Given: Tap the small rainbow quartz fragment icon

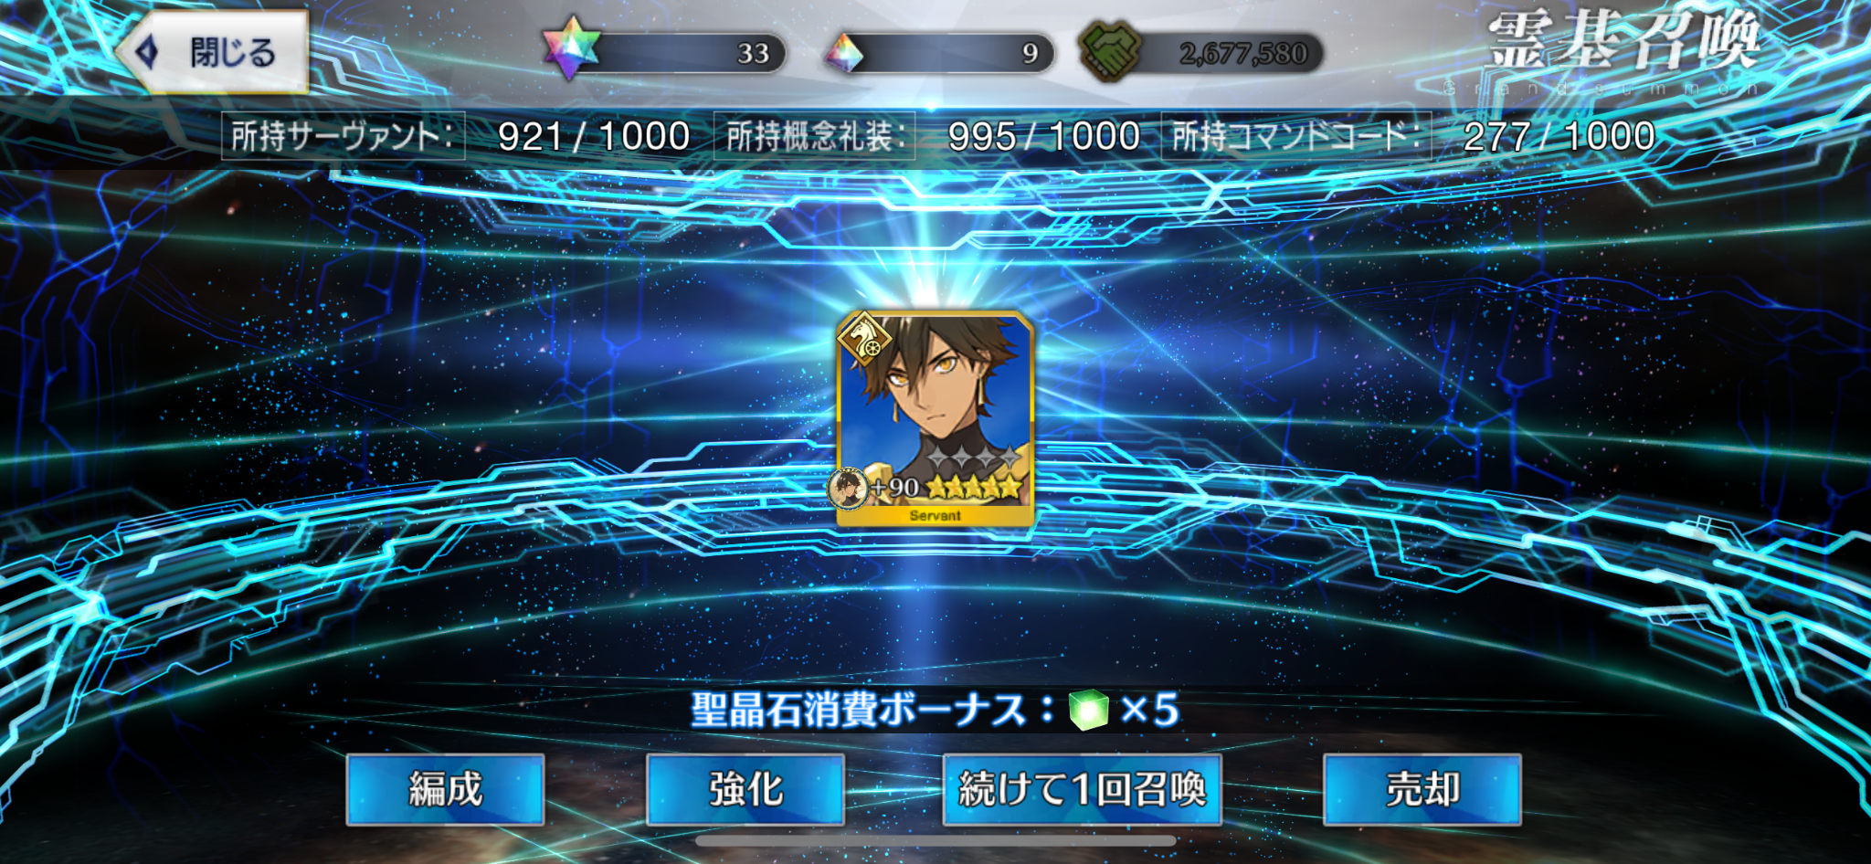Looking at the screenshot, I should [x=844, y=53].
